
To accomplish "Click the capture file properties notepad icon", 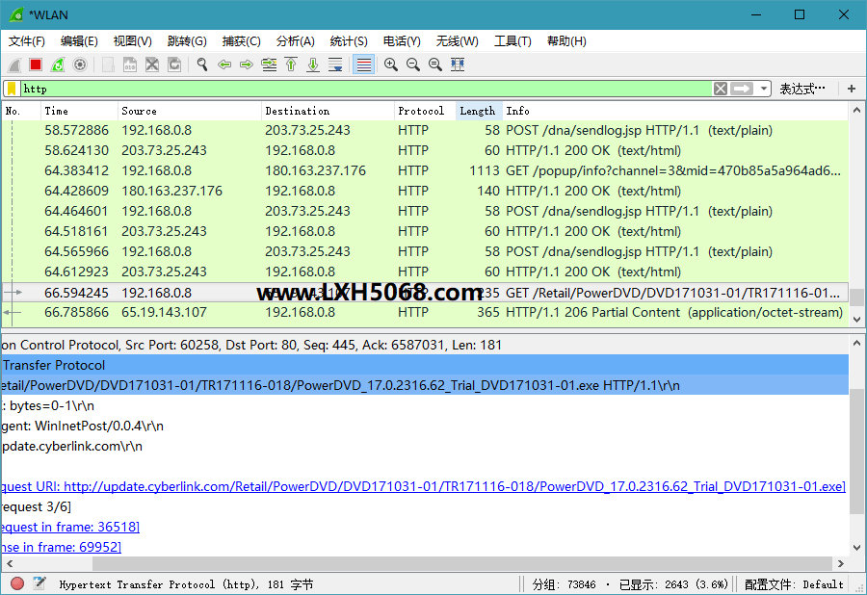I will 39,583.
